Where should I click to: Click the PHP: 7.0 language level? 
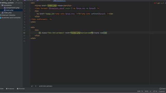pyautogui.click(x=140, y=91)
